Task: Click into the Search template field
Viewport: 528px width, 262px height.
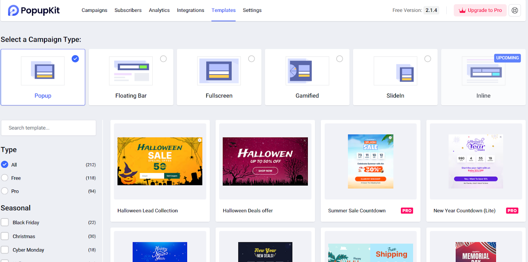Action: click(x=49, y=128)
